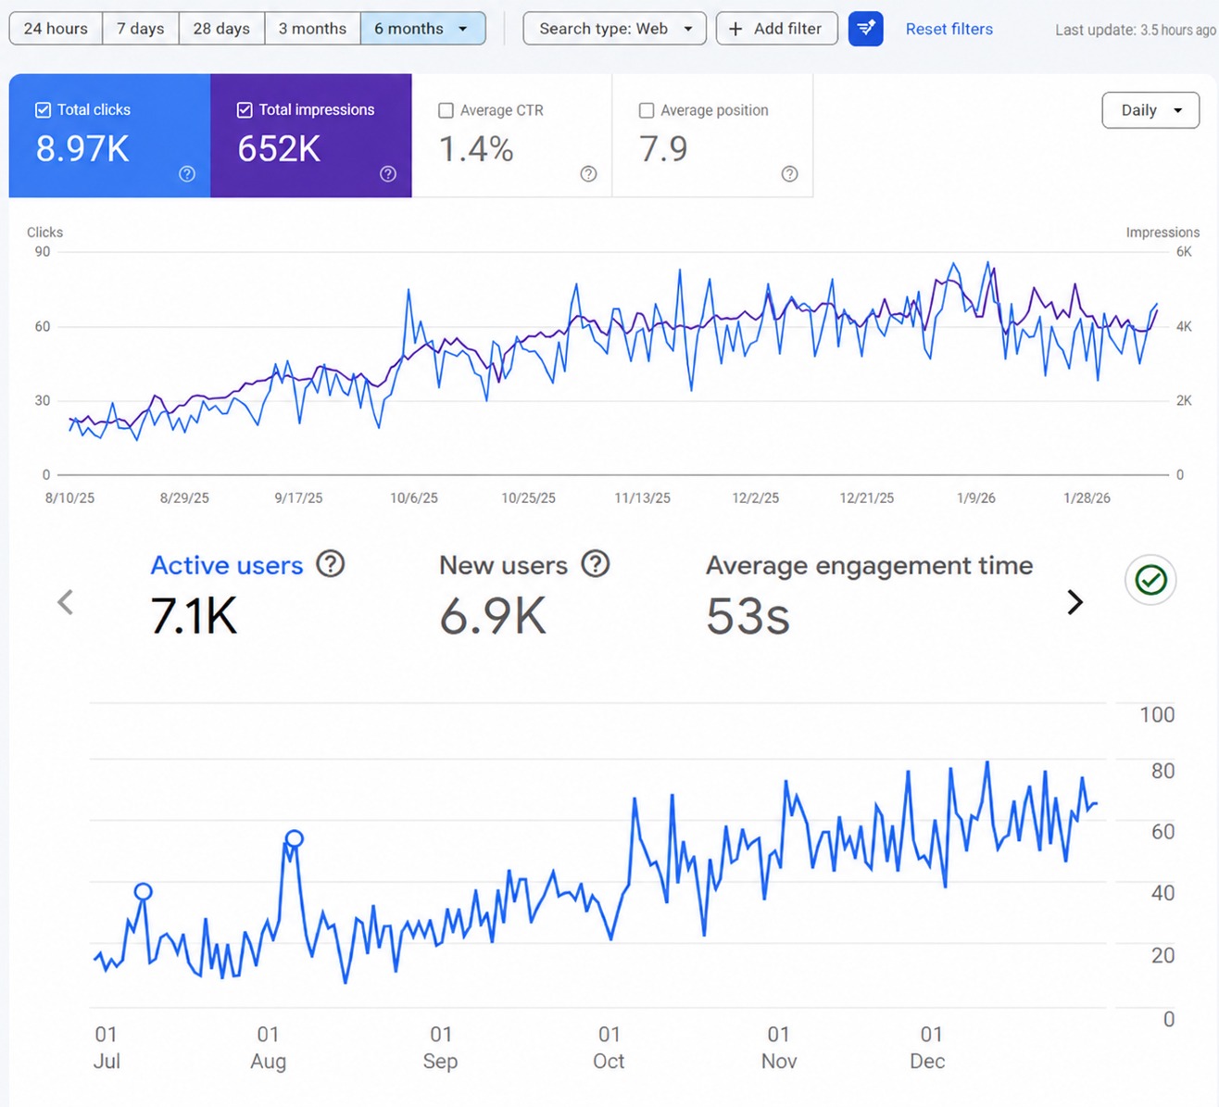Click the 01 Jul axis label
Image resolution: width=1219 pixels, height=1107 pixels.
[x=107, y=1048]
